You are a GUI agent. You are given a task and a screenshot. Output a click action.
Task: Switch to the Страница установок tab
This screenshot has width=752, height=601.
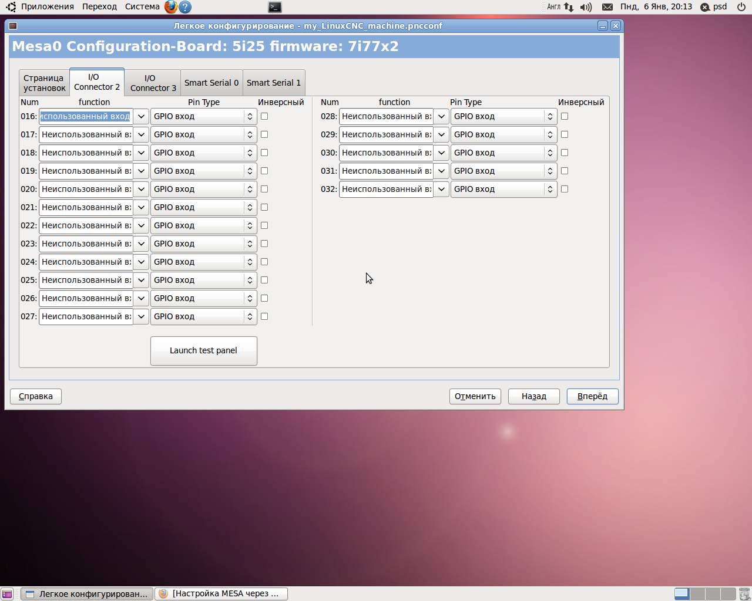point(44,83)
